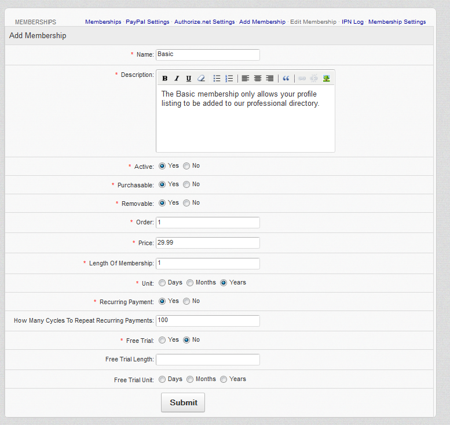Viewport: 450px width, 425px height.
Task: Insert a bulleted list
Action: [x=217, y=79]
